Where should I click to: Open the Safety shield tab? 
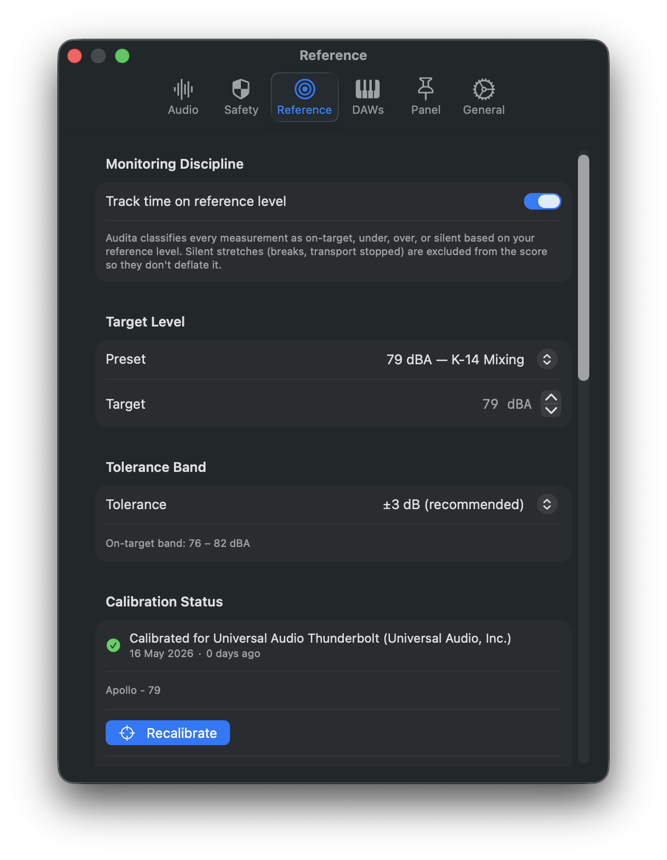(x=241, y=97)
